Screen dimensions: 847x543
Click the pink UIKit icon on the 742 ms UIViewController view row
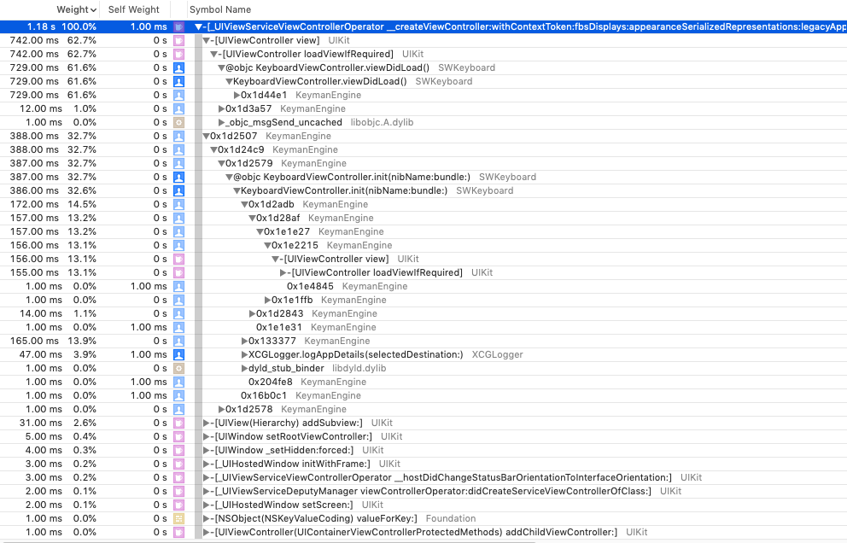pyautogui.click(x=178, y=40)
